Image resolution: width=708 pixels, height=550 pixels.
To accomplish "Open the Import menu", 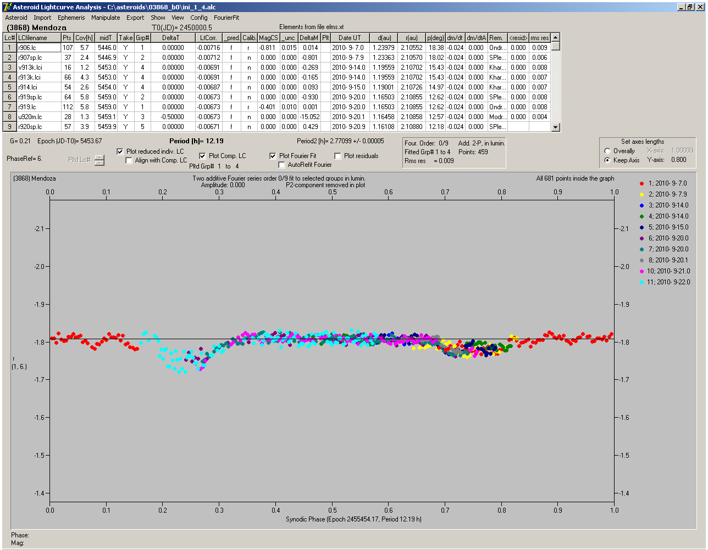I will (x=42, y=18).
